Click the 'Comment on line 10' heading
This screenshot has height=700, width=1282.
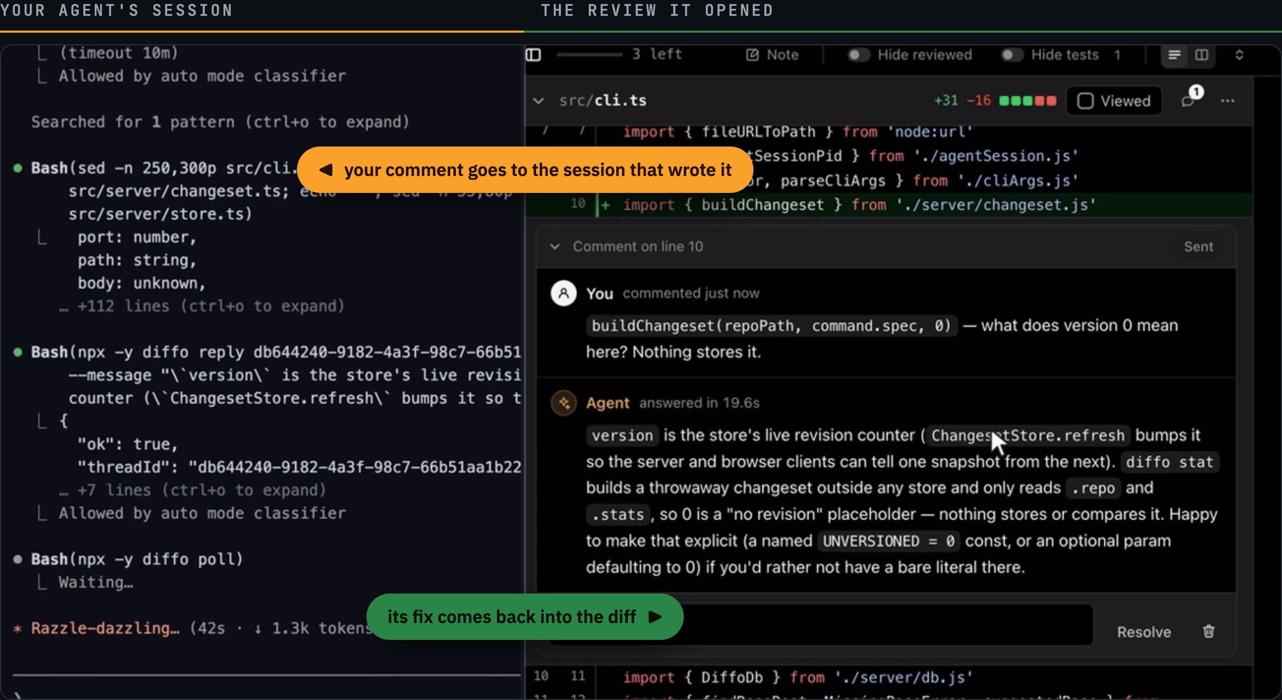point(638,247)
